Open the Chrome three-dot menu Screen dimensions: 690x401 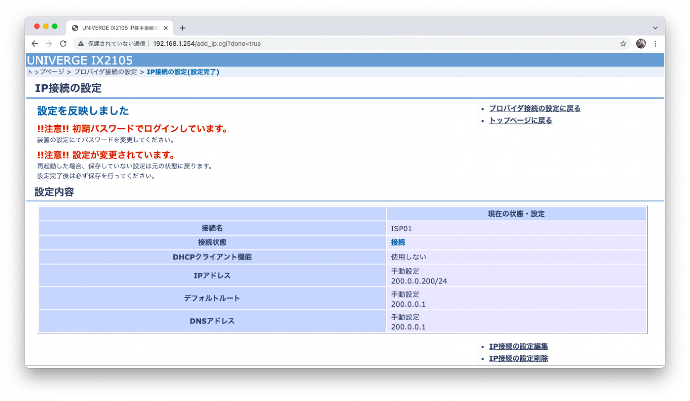click(x=655, y=44)
